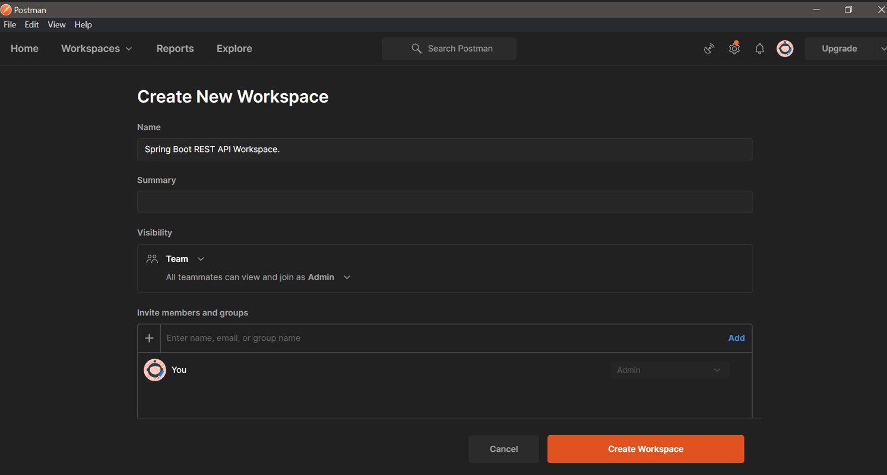
Task: Click the search magnifier icon
Action: [x=416, y=49]
